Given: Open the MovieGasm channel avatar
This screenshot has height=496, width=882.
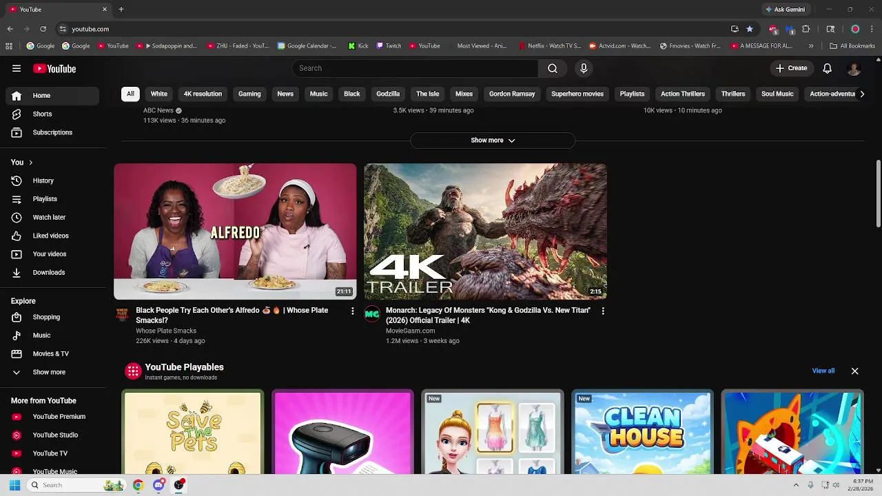Looking at the screenshot, I should (372, 314).
